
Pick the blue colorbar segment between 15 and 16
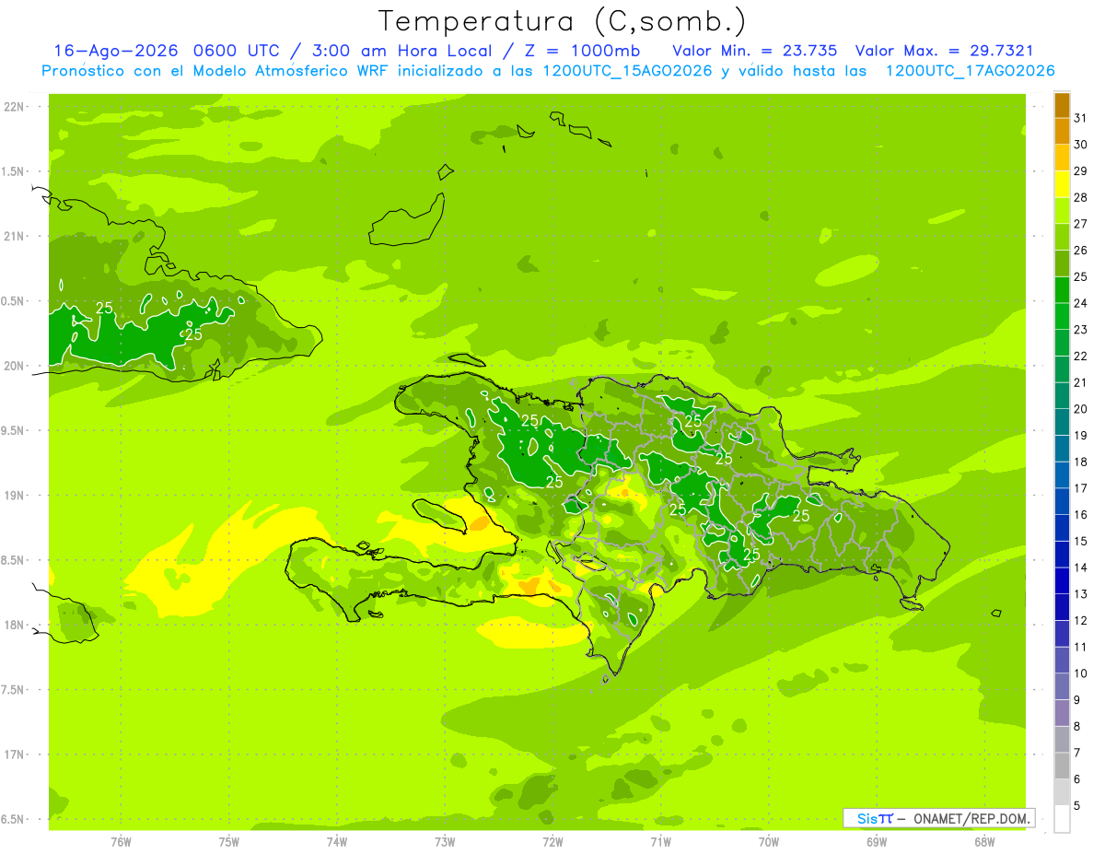[1062, 528]
